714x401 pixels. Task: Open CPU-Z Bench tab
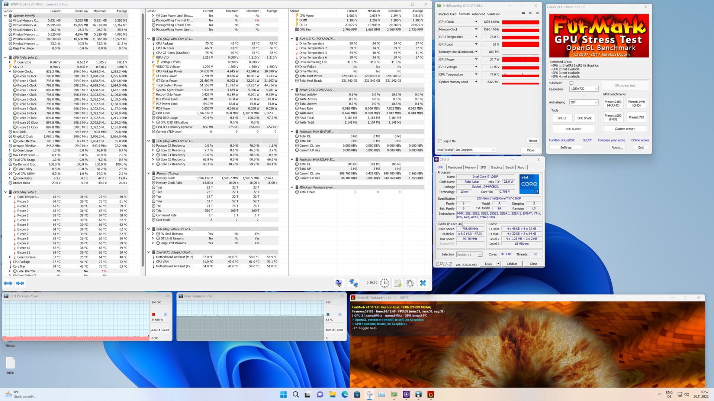(509, 167)
